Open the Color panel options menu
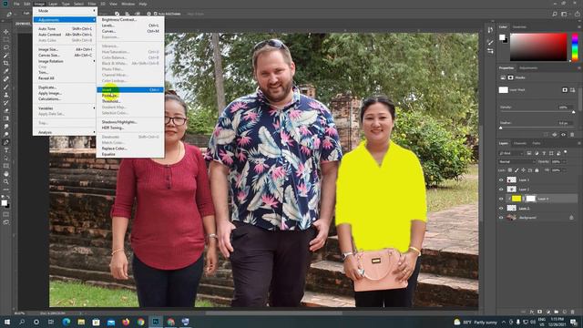The height and width of the screenshot is (328, 583). coord(578,26)
